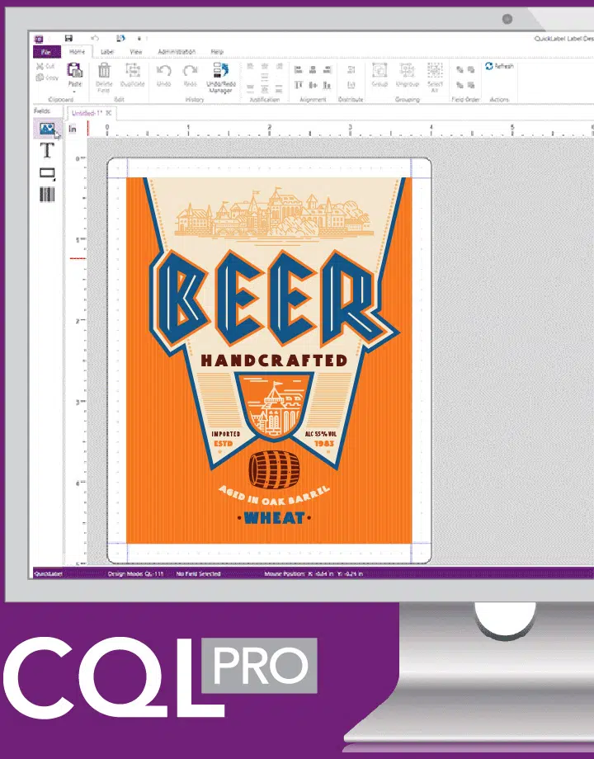Choose the Rectangle shape field tool
This screenshot has width=594, height=759.
click(x=47, y=173)
